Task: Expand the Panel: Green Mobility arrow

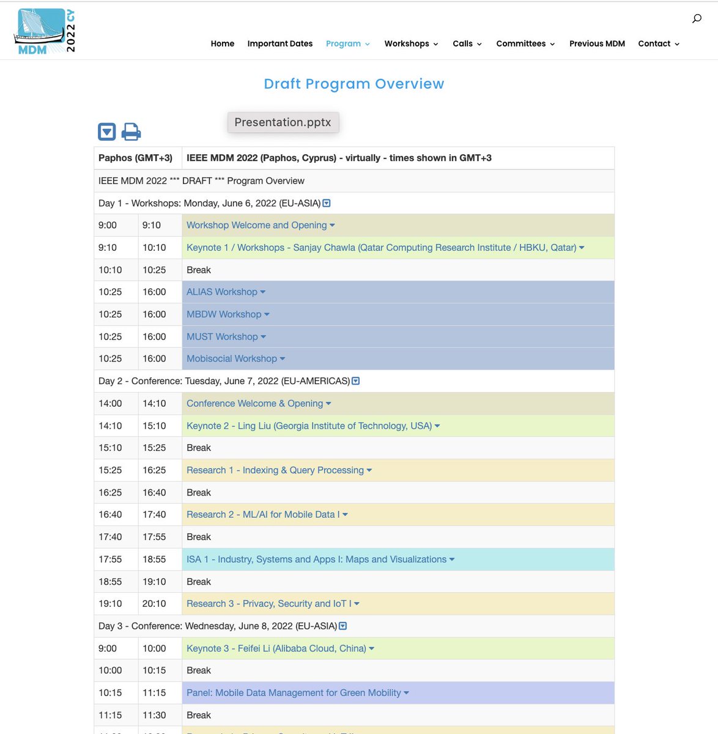Action: point(405,692)
